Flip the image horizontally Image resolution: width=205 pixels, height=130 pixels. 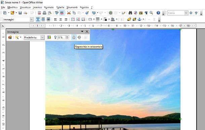pos(74,38)
